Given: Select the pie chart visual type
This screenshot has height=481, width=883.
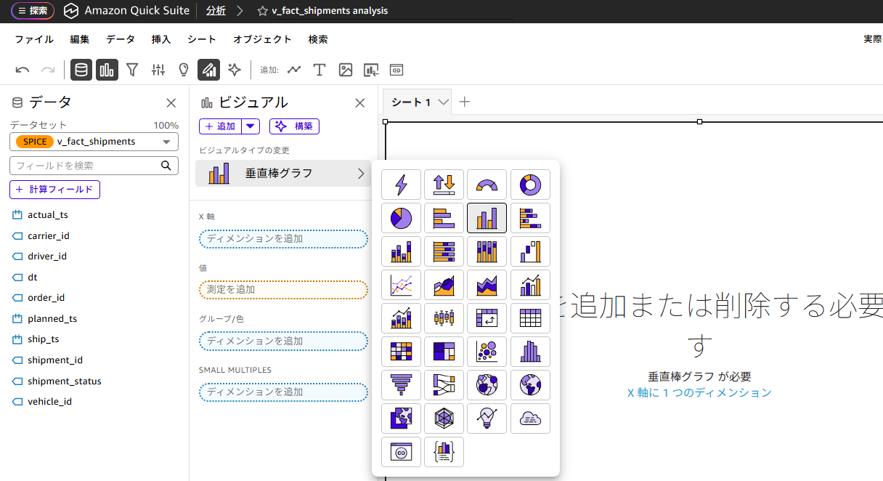Looking at the screenshot, I should point(401,218).
